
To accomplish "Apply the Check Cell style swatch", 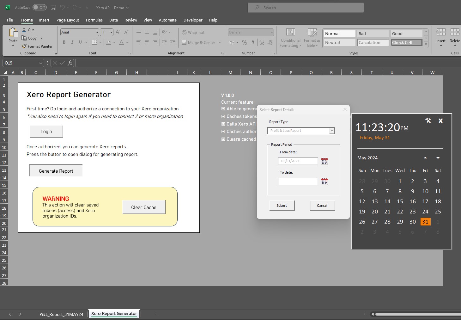I will point(406,42).
